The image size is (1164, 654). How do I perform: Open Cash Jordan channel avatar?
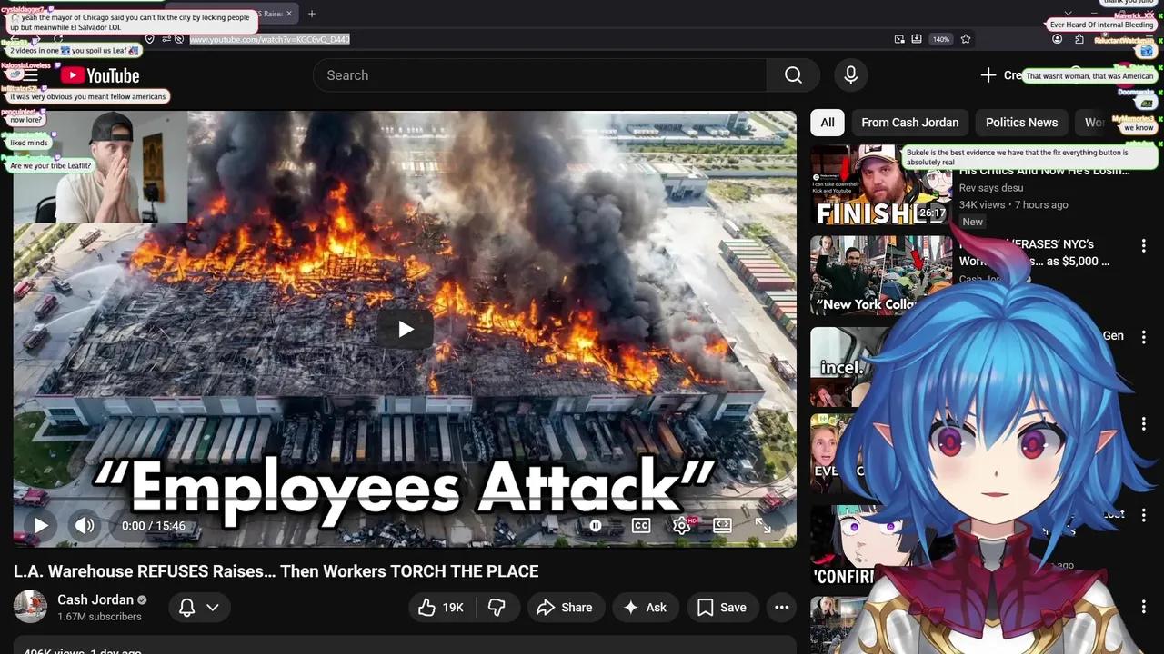pos(30,607)
